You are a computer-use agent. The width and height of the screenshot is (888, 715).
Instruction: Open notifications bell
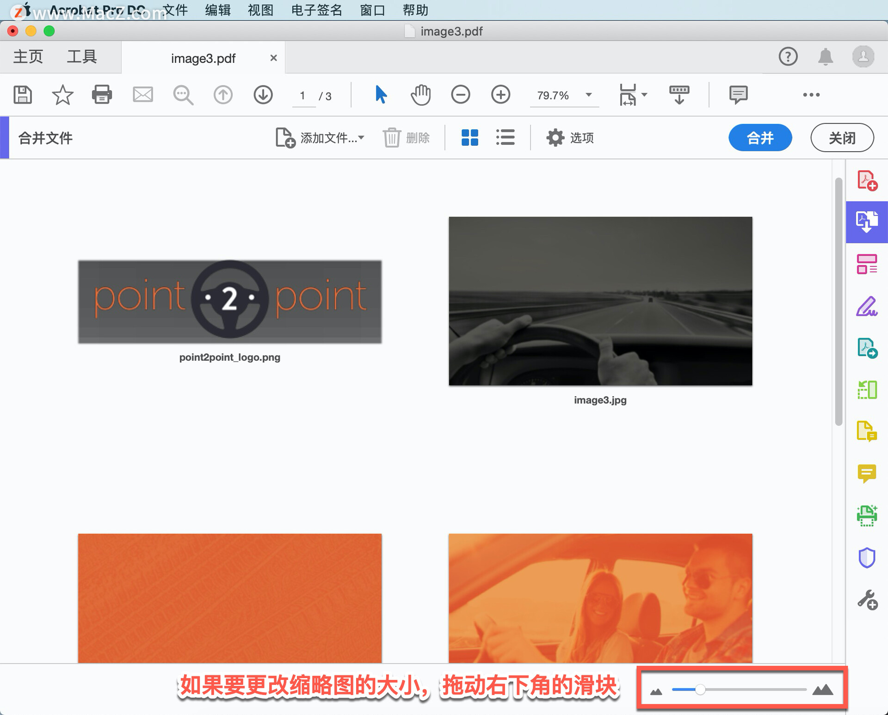point(826,57)
